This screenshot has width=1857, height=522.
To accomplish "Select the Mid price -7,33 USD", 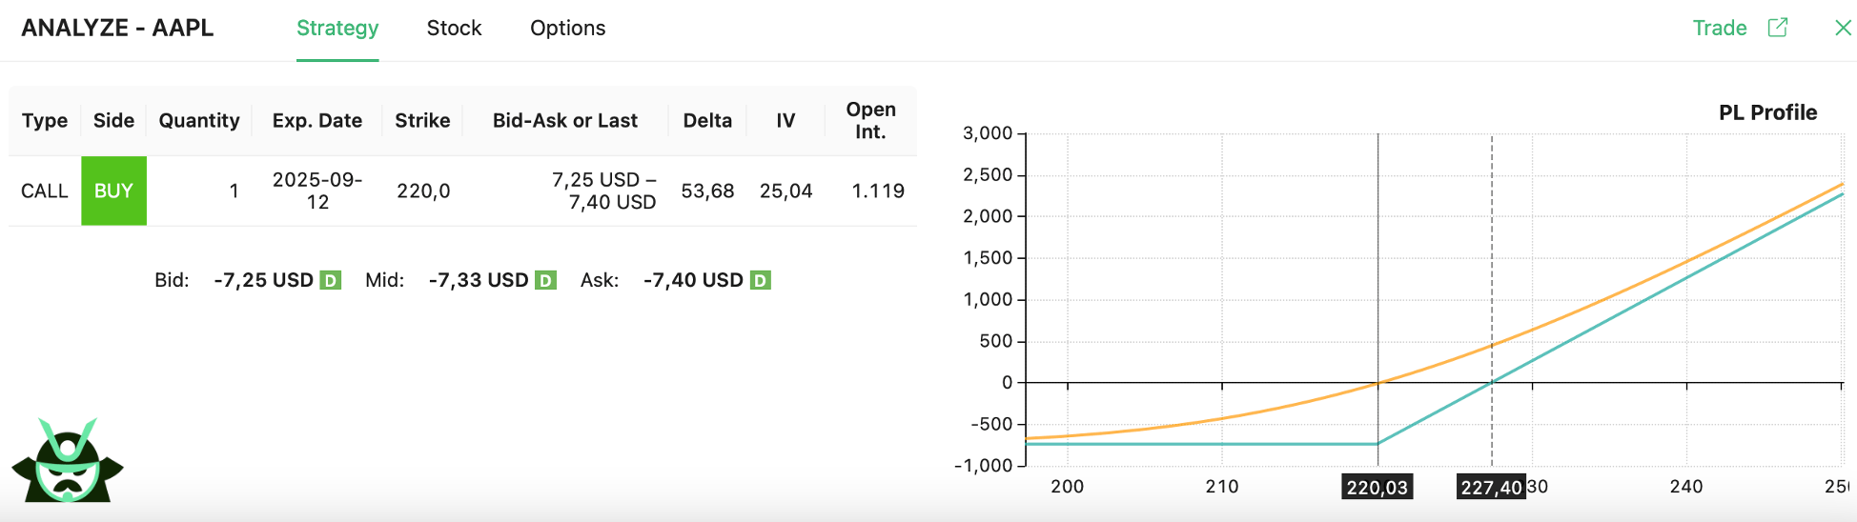I will (x=478, y=280).
